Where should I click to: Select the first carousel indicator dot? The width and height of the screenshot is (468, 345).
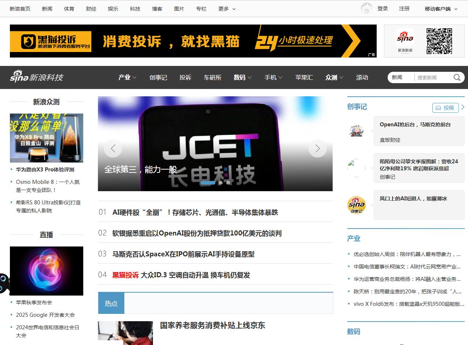pos(208,182)
